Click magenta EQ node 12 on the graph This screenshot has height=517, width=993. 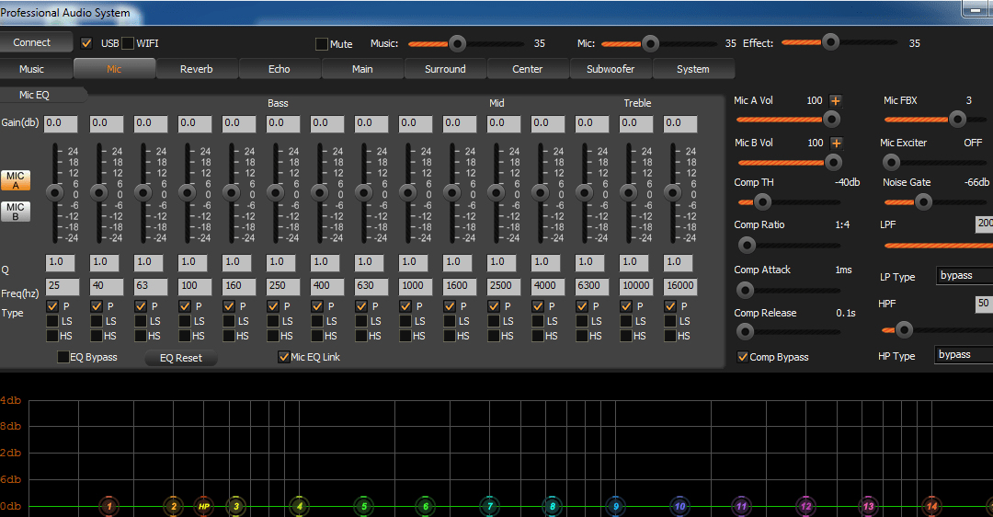(805, 506)
